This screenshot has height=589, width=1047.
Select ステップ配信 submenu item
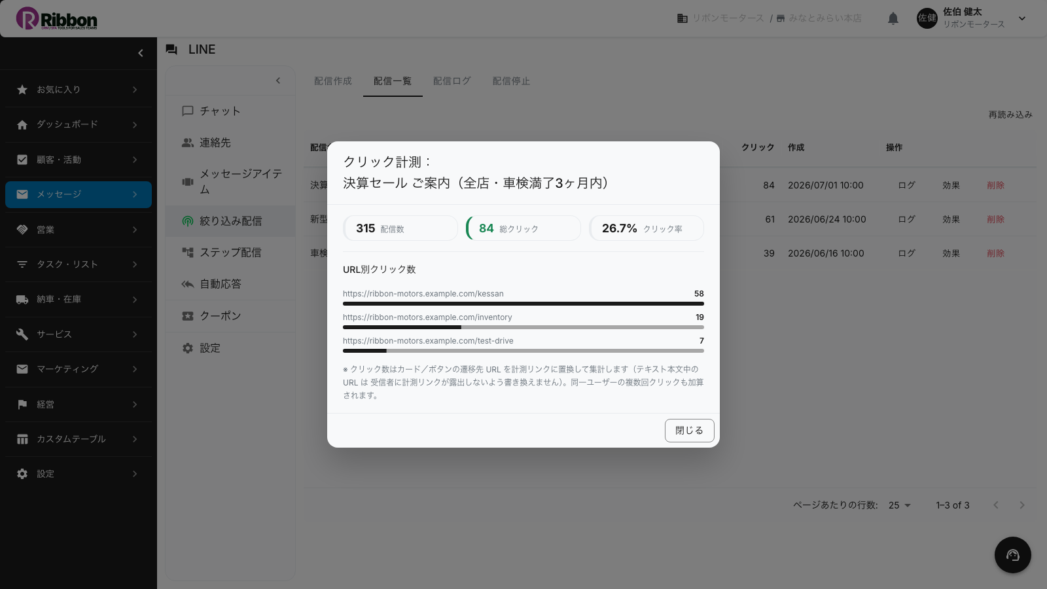230,253
